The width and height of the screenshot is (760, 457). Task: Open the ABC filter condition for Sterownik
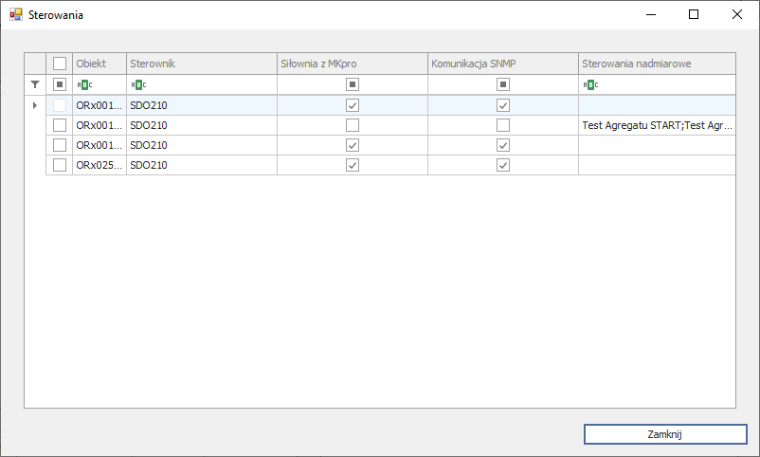click(x=138, y=85)
